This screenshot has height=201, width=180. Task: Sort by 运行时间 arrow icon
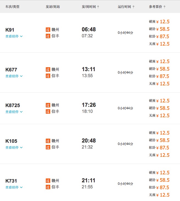pos(134,7)
